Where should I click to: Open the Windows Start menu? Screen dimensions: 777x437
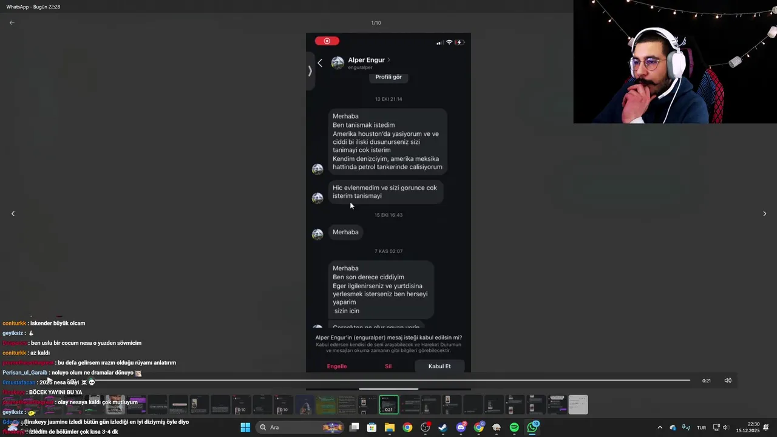[x=245, y=427]
